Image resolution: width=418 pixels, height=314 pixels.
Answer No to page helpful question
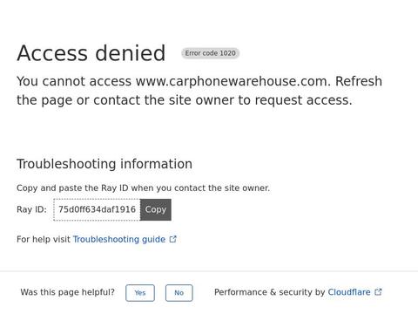[x=179, y=293]
